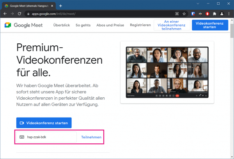Click the Premium-Videokonferenzen für alle heading
The image size is (234, 159).
(x=59, y=60)
